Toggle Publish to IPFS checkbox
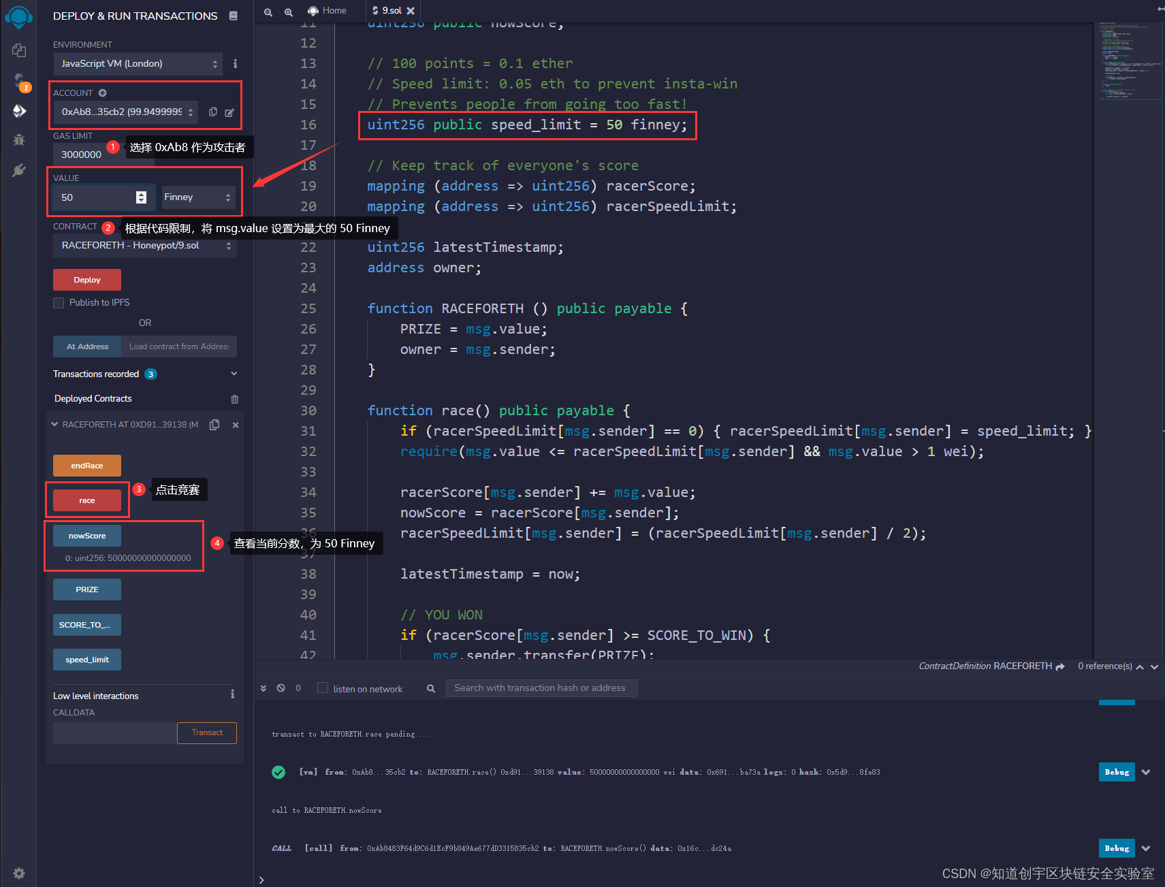Image resolution: width=1165 pixels, height=887 pixels. coord(59,303)
